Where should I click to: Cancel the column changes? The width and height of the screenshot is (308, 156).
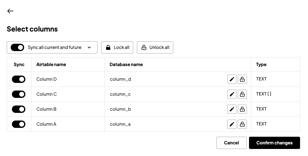click(231, 143)
